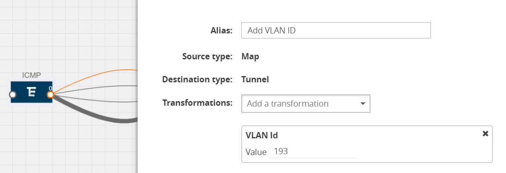The image size is (506, 173).
Task: Click the Transformations label
Action: 197,103
